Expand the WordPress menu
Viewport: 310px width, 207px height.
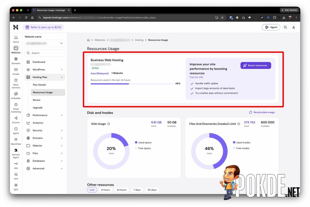pyautogui.click(x=45, y=70)
